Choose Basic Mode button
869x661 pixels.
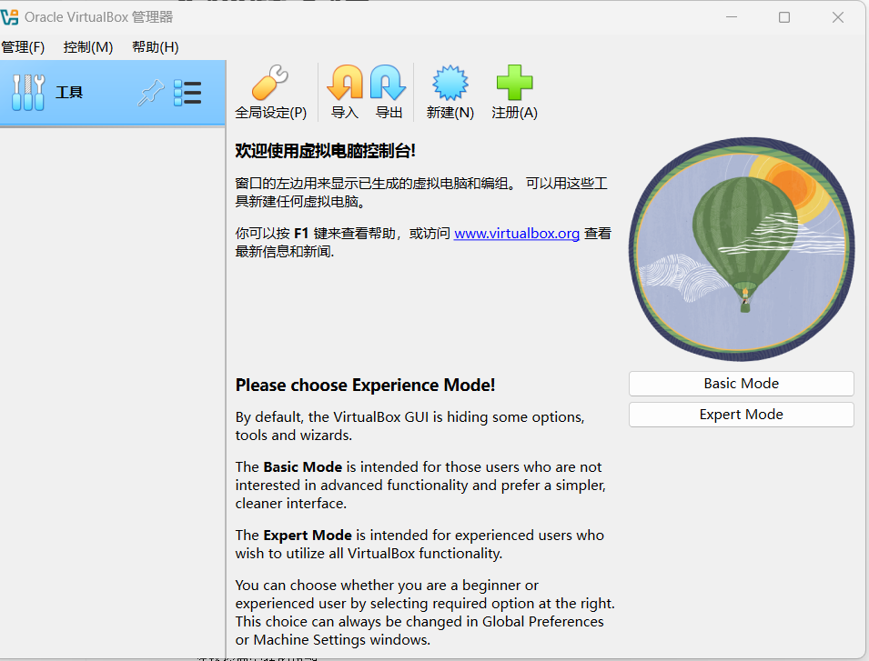[x=741, y=384]
